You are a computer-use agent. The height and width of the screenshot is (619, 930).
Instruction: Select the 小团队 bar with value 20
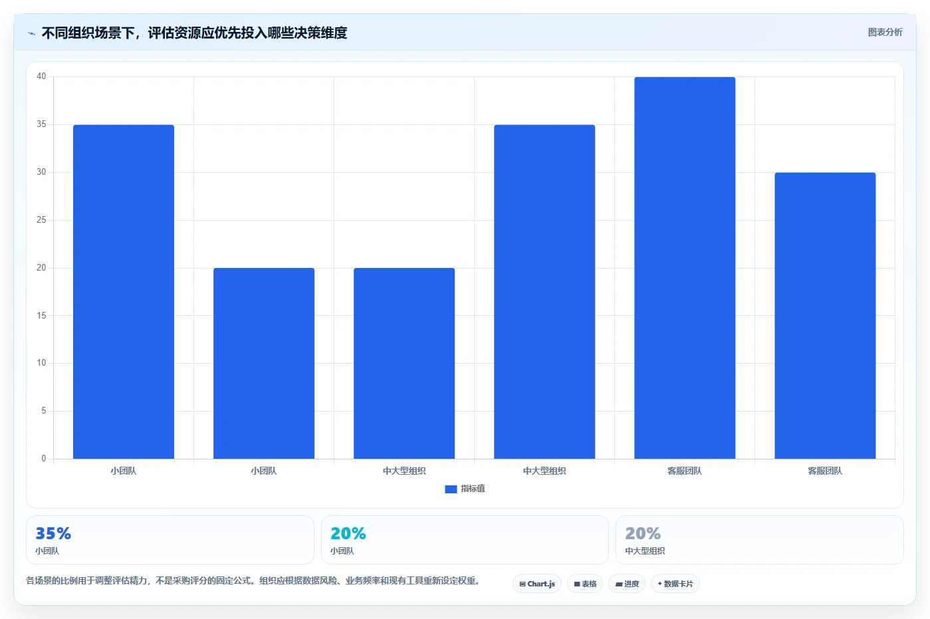pyautogui.click(x=264, y=364)
